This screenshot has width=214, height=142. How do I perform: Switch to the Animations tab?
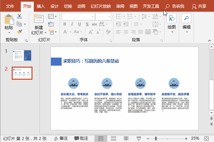point(81,6)
